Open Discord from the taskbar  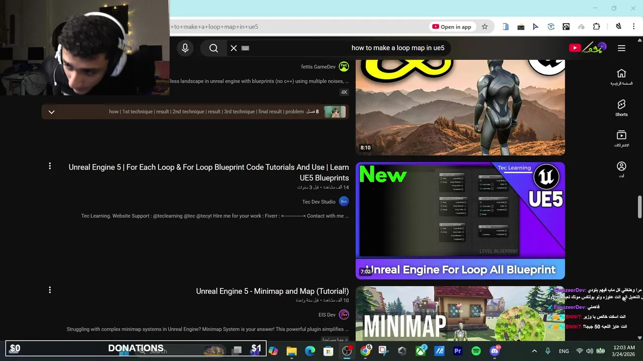494,351
